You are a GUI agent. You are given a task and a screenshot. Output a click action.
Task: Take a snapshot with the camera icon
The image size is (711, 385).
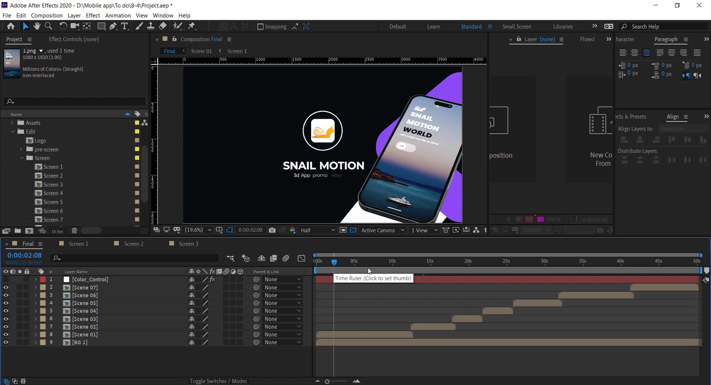coord(272,230)
